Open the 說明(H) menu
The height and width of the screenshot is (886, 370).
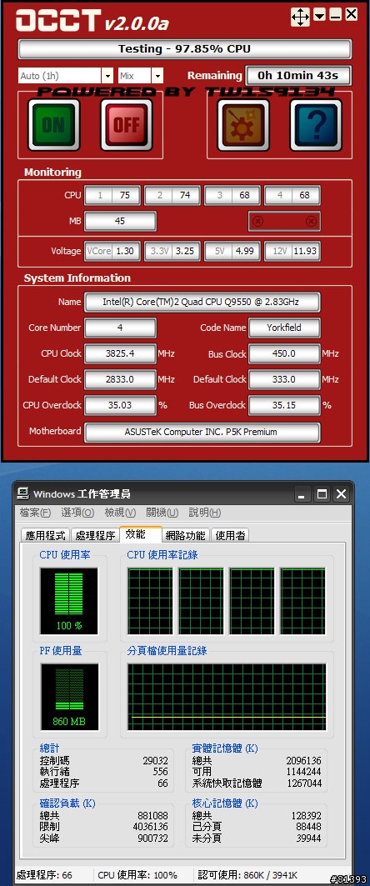pos(204,513)
